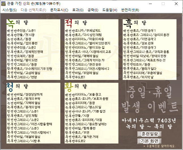Image resolution: width=183 pixels, height=150 pixels.
Task: Select '녹후반바일/검의 훈련' entry
Action: point(22,43)
